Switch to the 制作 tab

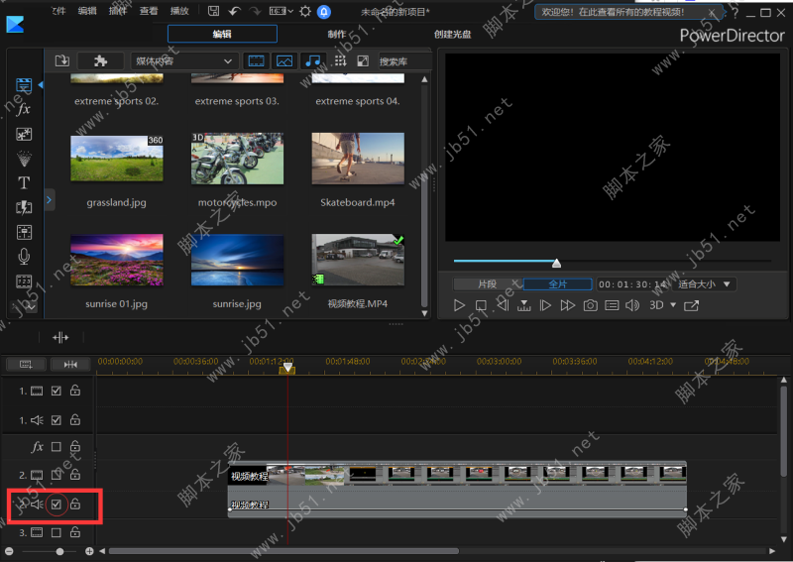(337, 34)
